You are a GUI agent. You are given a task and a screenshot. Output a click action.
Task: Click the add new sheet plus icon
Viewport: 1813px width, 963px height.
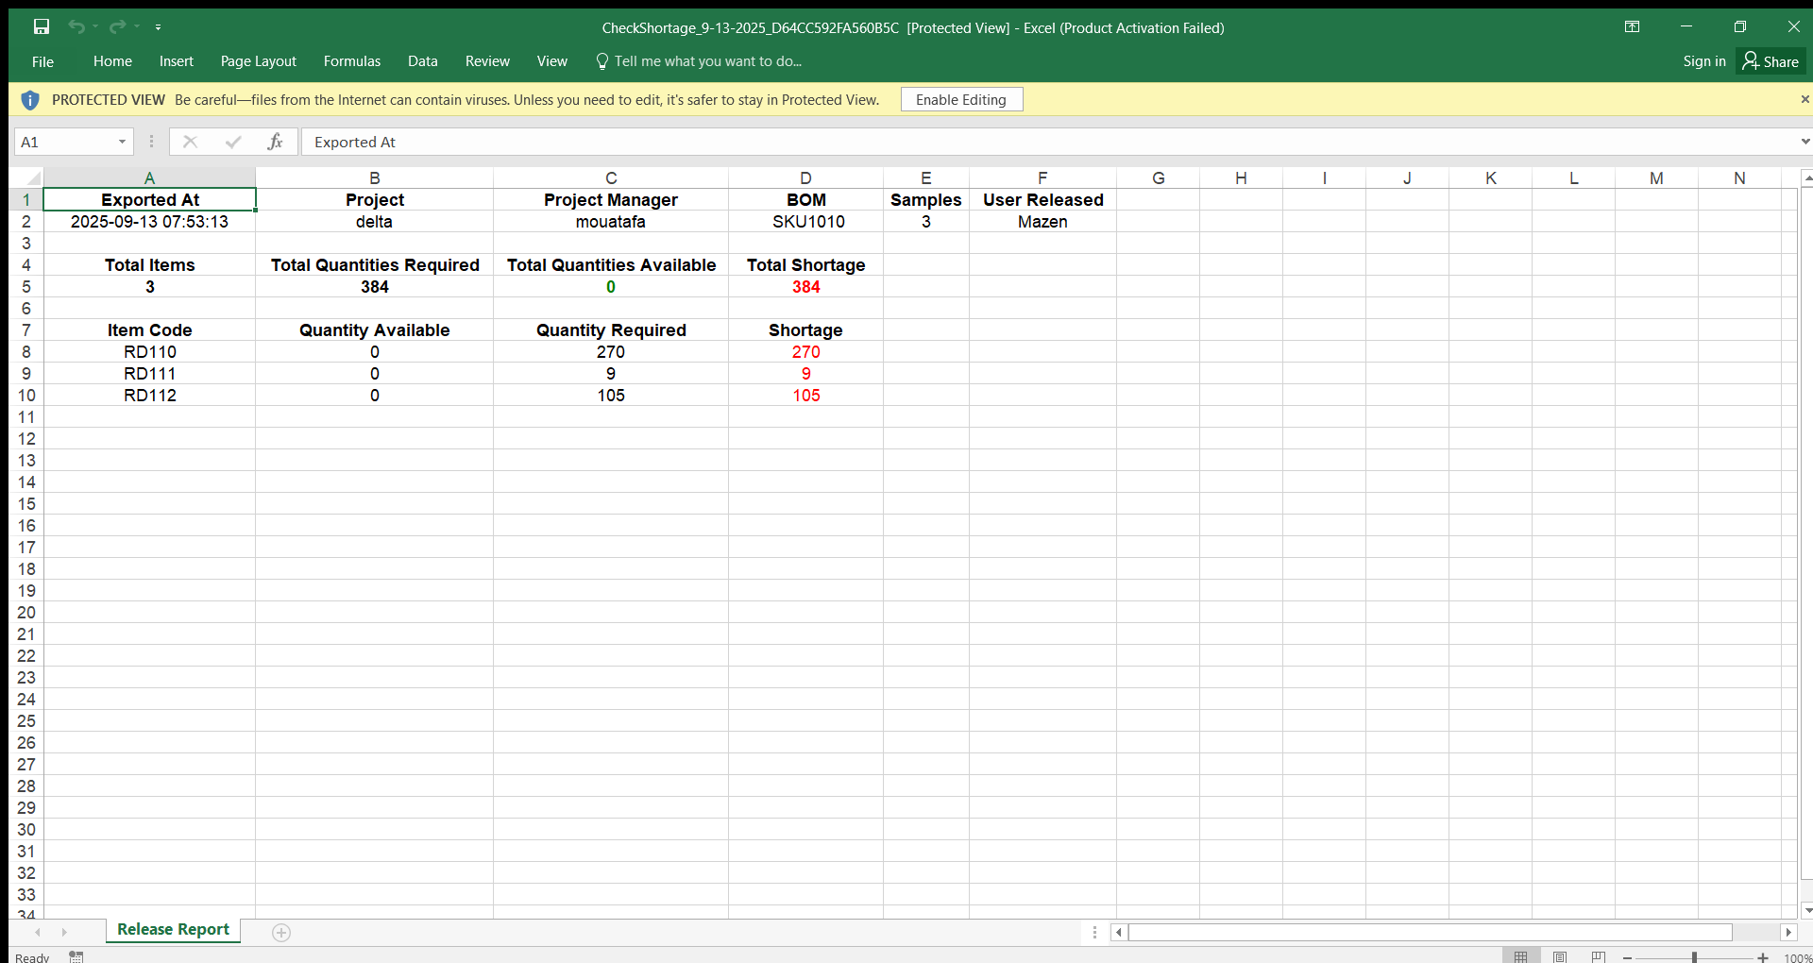coord(281,933)
